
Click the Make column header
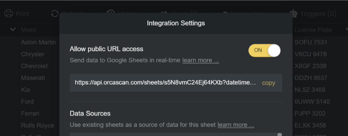29,30
